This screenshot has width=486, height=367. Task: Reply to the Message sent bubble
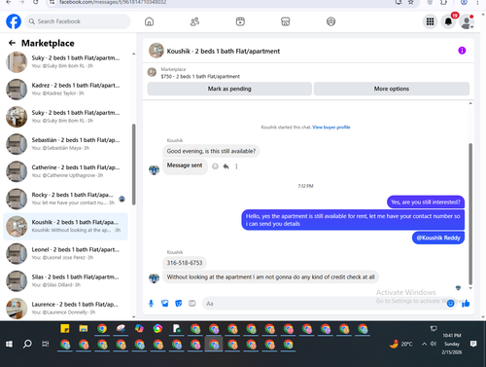point(226,166)
